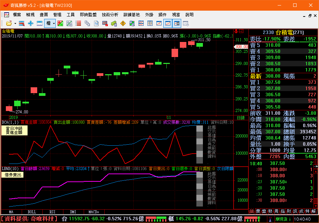Open the 訓練基地 menu
Screen dimensions: 319x223
point(132,15)
